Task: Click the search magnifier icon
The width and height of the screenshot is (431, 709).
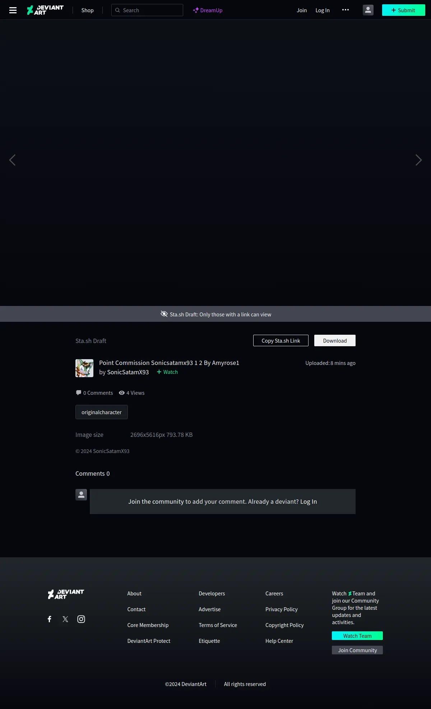Action: point(117,10)
